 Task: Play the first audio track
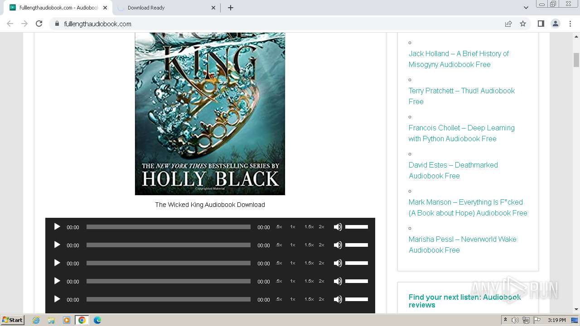[57, 227]
